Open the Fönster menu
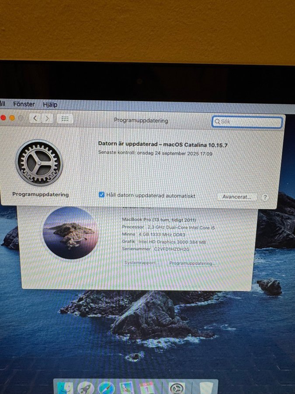Screen dimensions: 295x394 [x=24, y=105]
